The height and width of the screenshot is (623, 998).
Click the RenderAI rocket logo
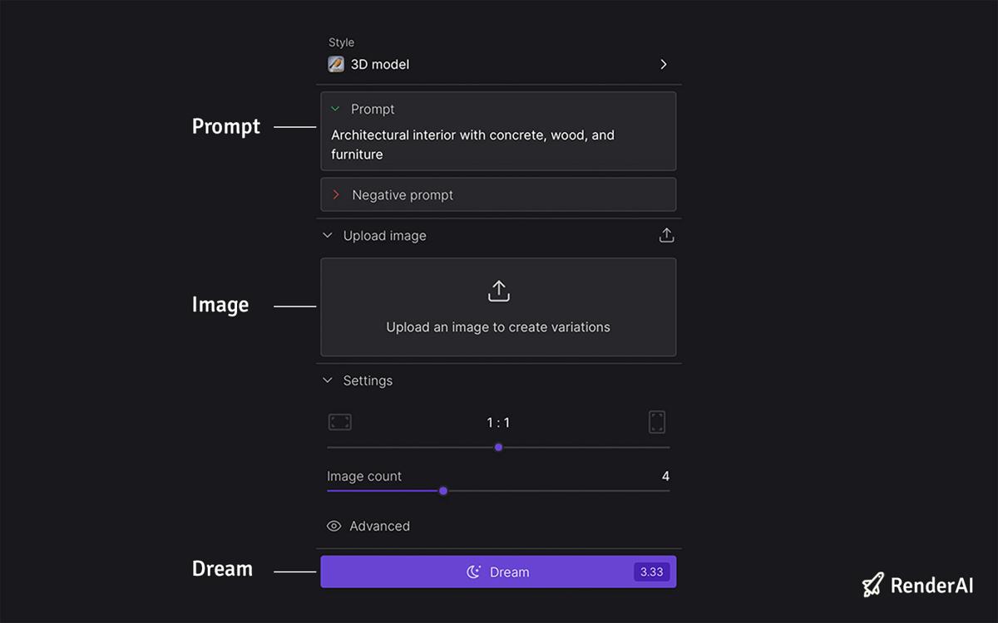pyautogui.click(x=873, y=585)
